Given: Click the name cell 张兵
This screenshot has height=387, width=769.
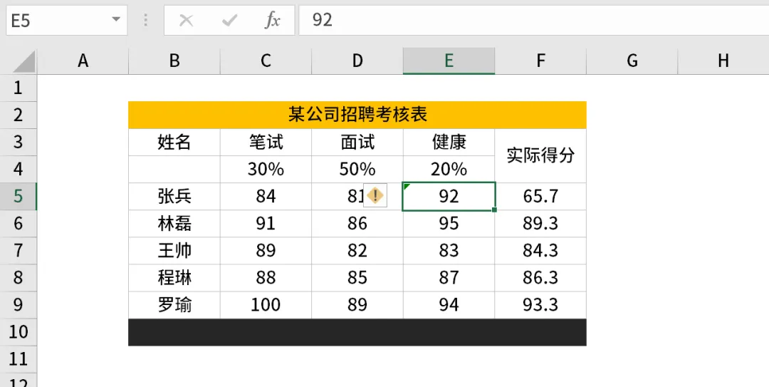Looking at the screenshot, I should (x=174, y=197).
